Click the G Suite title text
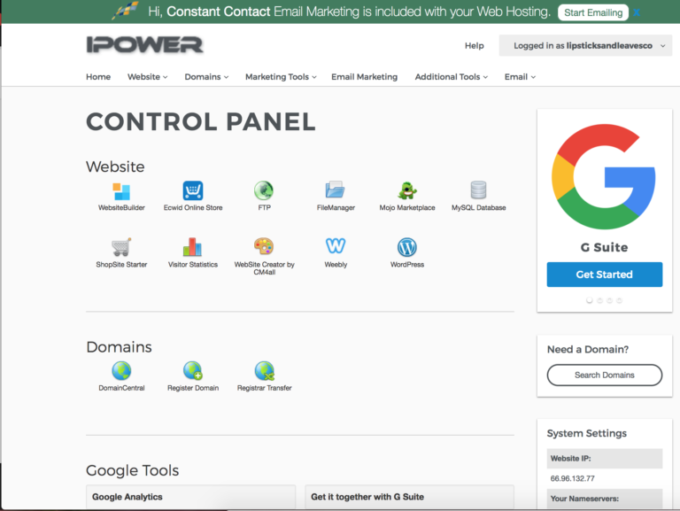The height and width of the screenshot is (511, 680). point(604,247)
